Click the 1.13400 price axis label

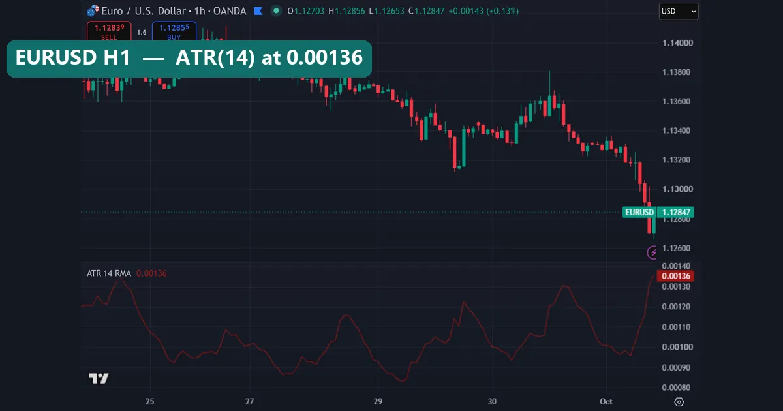[677, 131]
